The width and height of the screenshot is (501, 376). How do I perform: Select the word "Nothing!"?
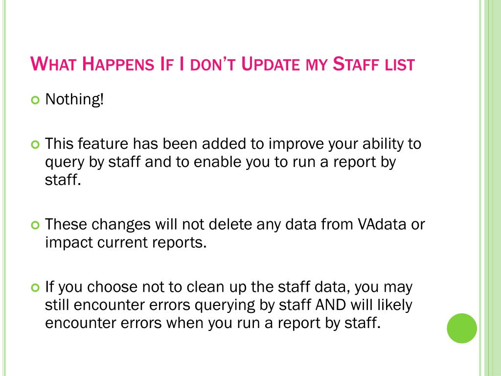74,99
